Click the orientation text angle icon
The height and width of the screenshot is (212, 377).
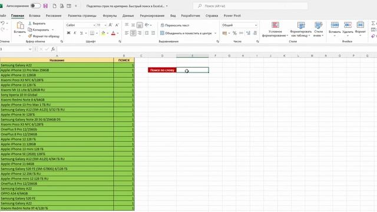[x=147, y=25]
